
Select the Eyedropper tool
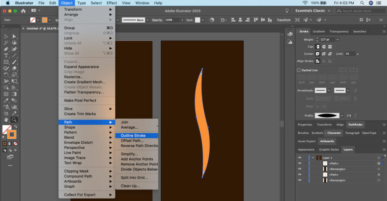tap(6, 100)
